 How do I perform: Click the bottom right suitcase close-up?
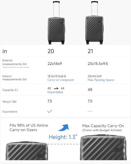tap(103, 147)
